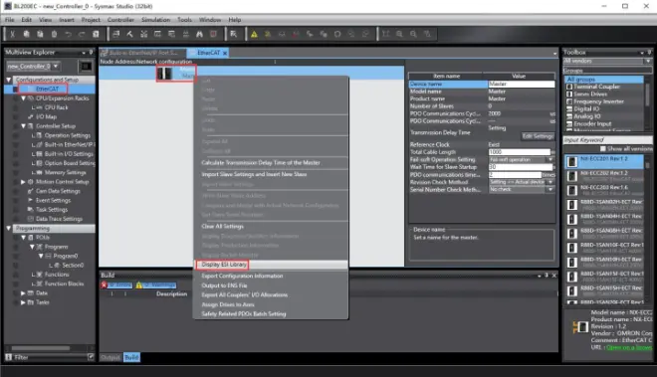Click the Paste toolbar icon
The image size is (657, 377).
click(x=40, y=34)
